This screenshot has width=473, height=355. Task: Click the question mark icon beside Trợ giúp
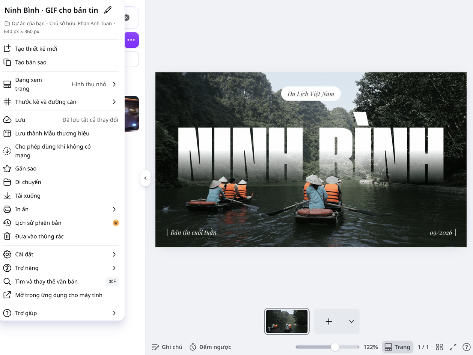coord(7,313)
